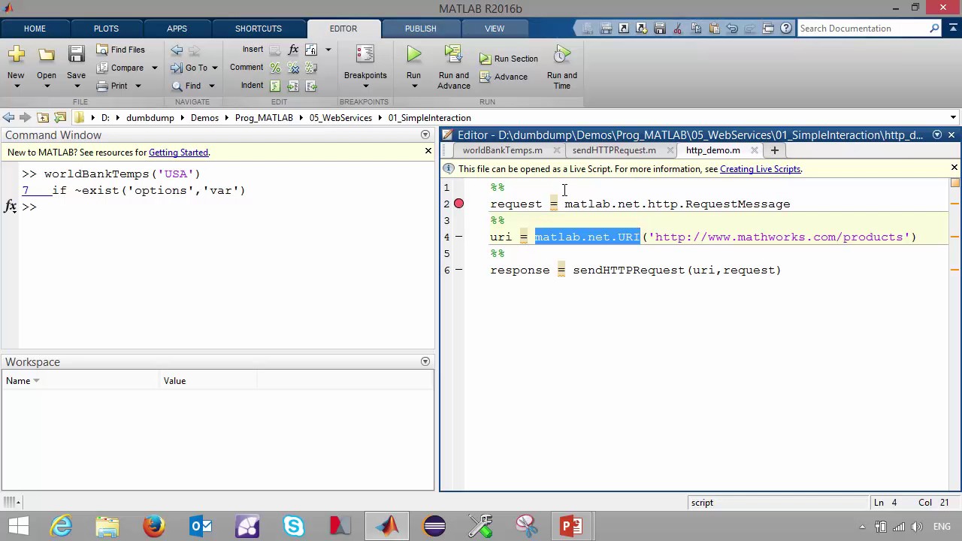Click the Uncomment icon

click(x=293, y=68)
